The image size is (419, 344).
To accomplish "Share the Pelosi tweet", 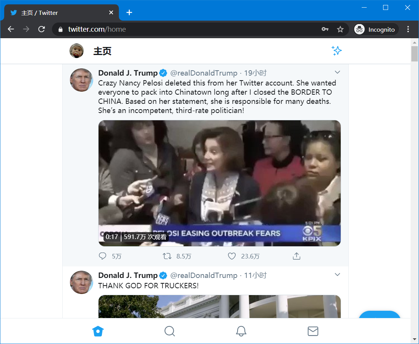I will point(297,256).
